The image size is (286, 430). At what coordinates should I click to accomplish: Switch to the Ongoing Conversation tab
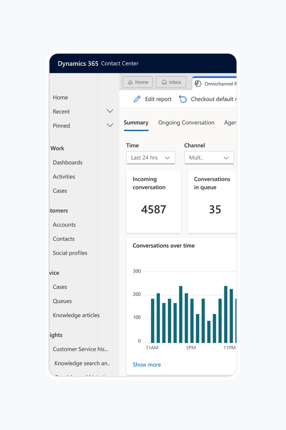pyautogui.click(x=186, y=123)
